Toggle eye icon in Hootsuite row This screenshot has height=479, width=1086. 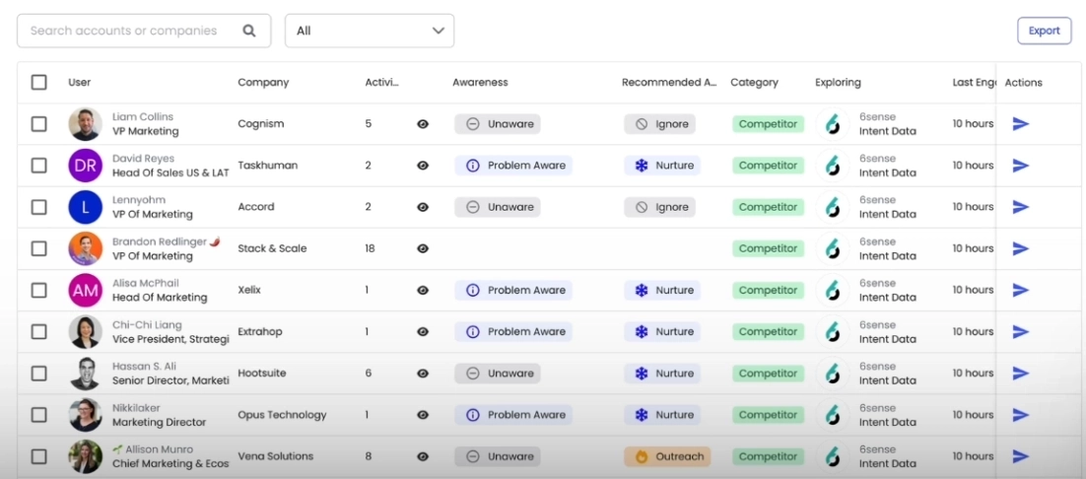coord(423,374)
